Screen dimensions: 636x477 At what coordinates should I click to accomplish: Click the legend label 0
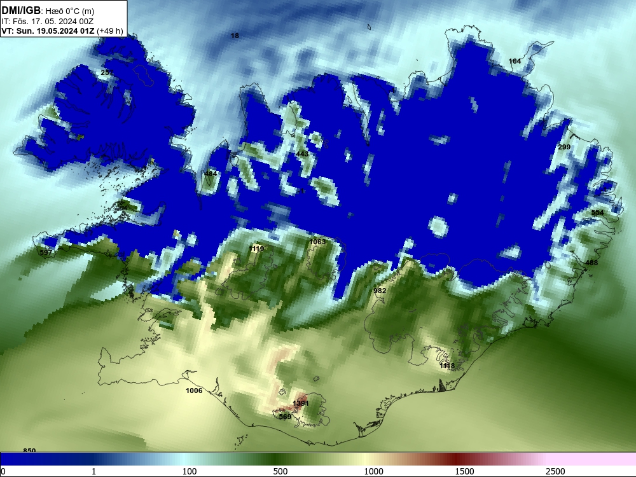point(3,471)
